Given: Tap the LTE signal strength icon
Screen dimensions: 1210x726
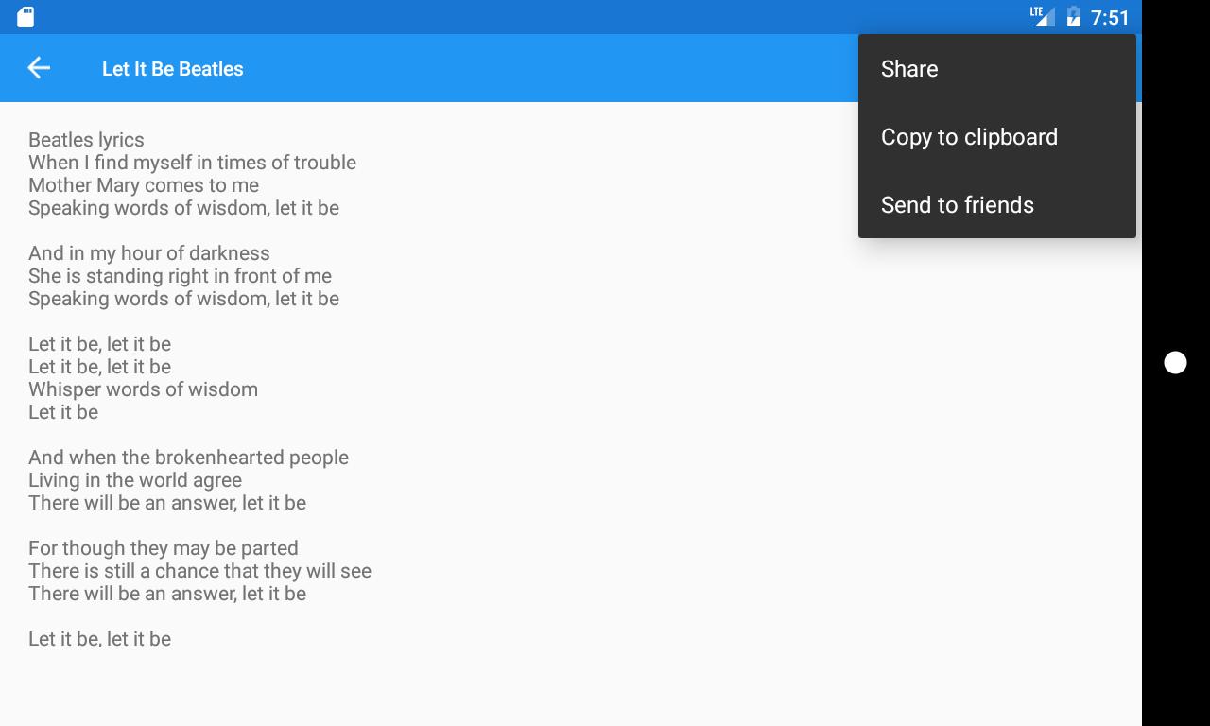Looking at the screenshot, I should (x=1042, y=17).
